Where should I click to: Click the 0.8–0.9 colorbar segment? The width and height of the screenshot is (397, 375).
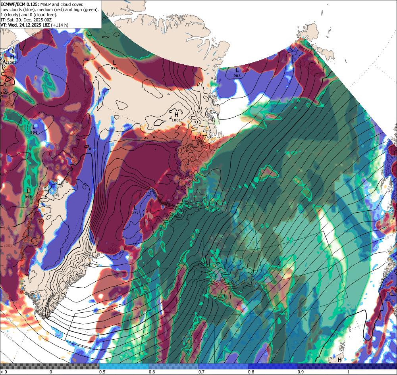273,366
